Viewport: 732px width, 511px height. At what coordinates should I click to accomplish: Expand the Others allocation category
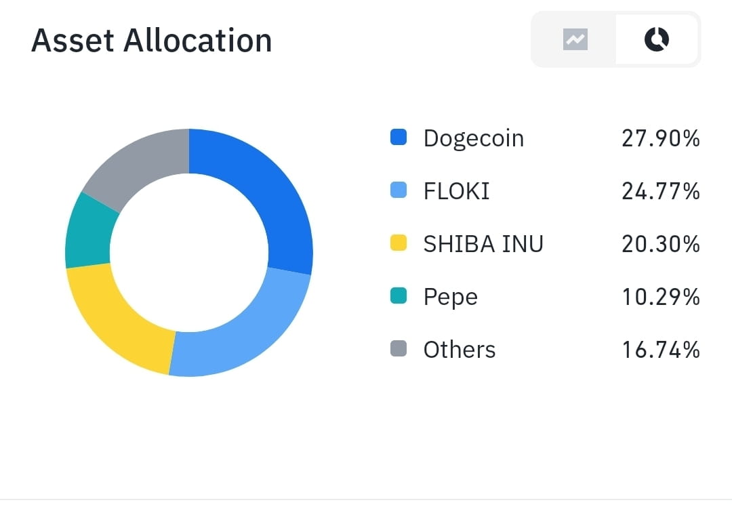pos(460,349)
